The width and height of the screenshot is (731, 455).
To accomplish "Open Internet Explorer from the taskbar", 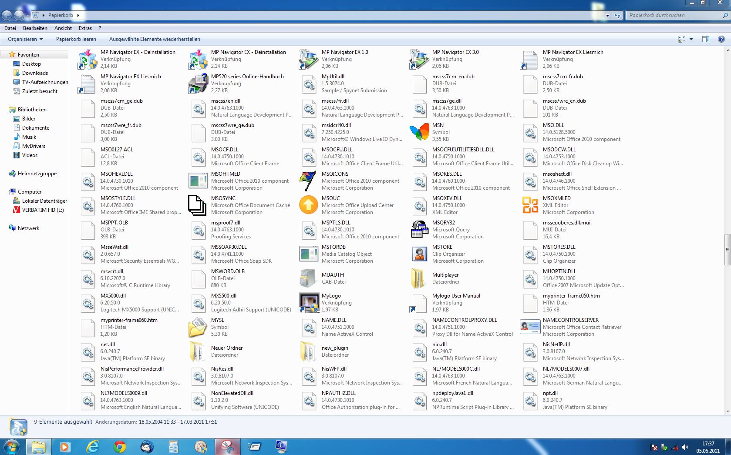I will click(x=92, y=447).
